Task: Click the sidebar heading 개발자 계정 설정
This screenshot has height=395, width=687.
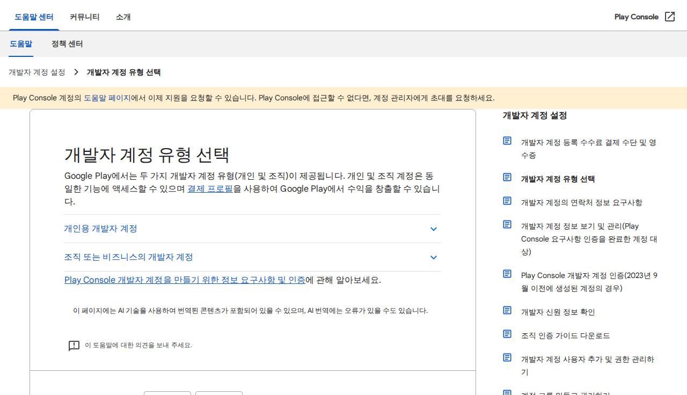Action: 535,115
